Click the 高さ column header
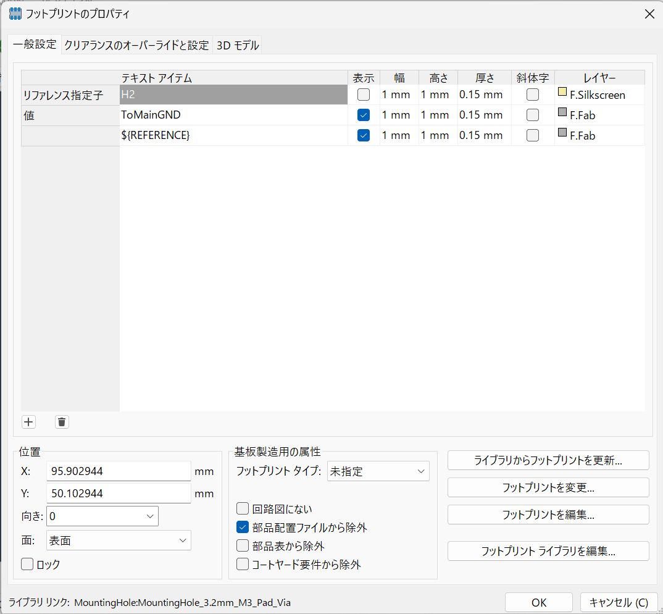663x614 pixels. pyautogui.click(x=438, y=77)
